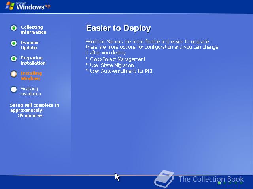Click the '* Cross-Forest Management' bullet
The image size is (253, 189).
[x=116, y=59]
